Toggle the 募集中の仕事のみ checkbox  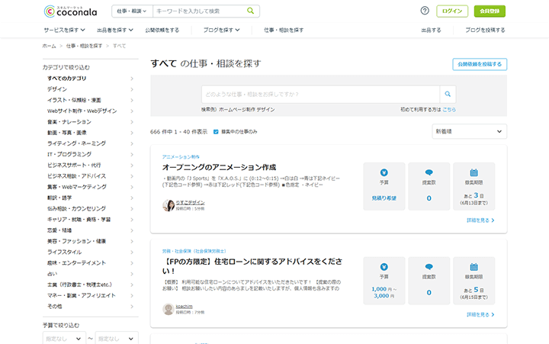pos(216,131)
